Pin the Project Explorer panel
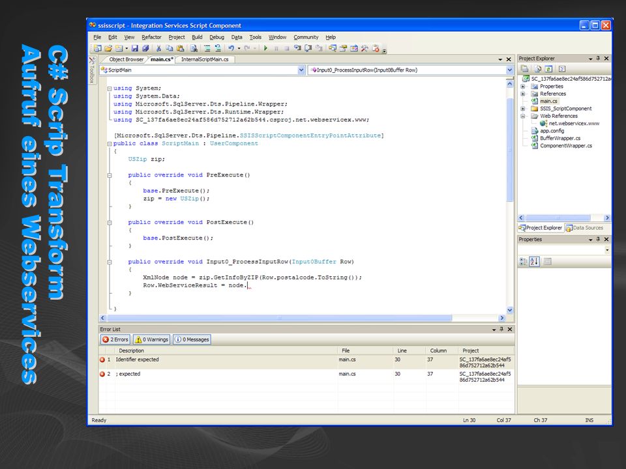The height and width of the screenshot is (469, 626). (x=598, y=58)
